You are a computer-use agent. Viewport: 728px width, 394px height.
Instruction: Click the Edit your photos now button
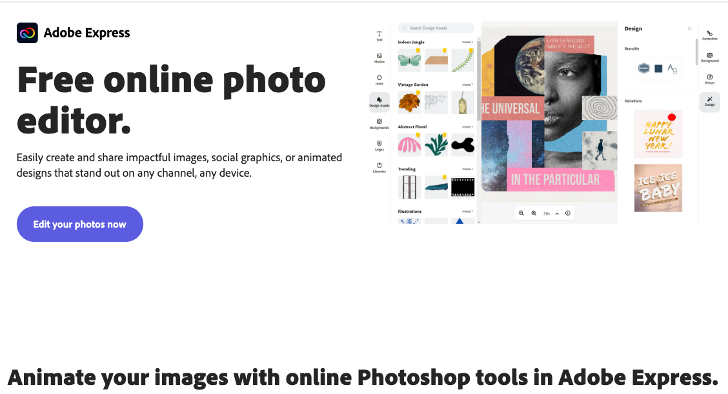[79, 224]
